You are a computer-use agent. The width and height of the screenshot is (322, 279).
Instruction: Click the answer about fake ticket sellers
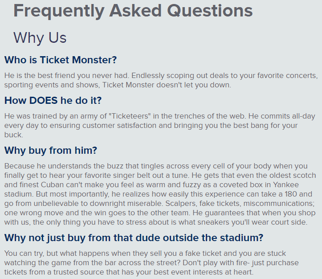pos(151,263)
